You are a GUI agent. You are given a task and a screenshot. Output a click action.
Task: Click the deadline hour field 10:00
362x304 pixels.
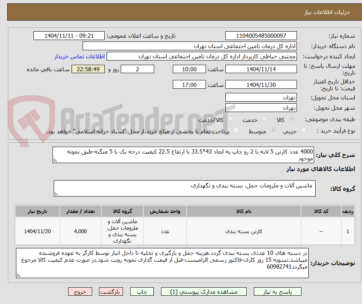pos(189,69)
